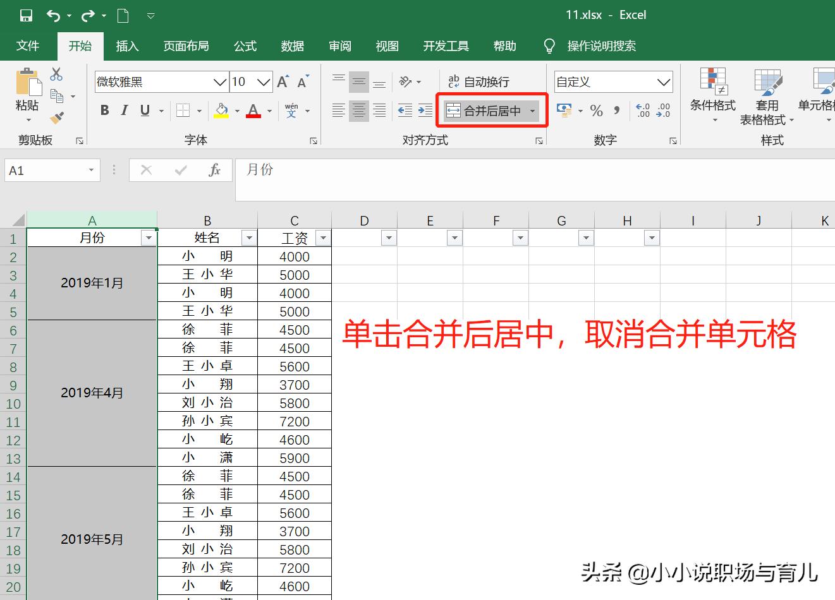Toggle Underline formatting
Screen dimensions: 835x600
tap(143, 110)
